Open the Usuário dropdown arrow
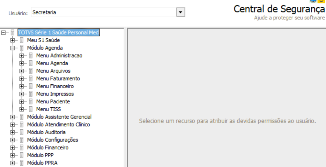The width and height of the screenshot is (326, 167). click(x=181, y=12)
